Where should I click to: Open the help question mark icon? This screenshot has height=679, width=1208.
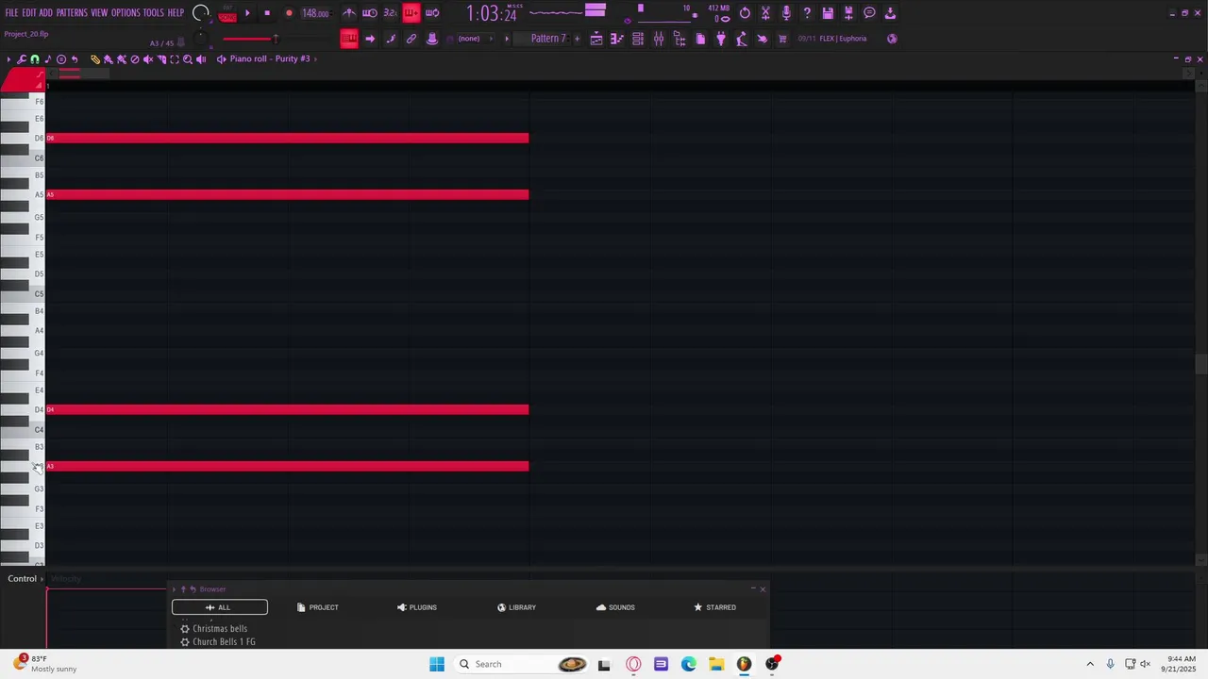807,13
